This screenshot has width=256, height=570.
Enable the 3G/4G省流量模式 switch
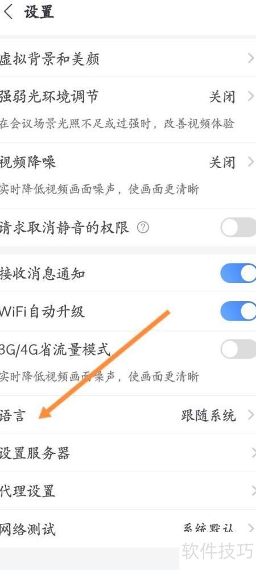click(x=238, y=349)
